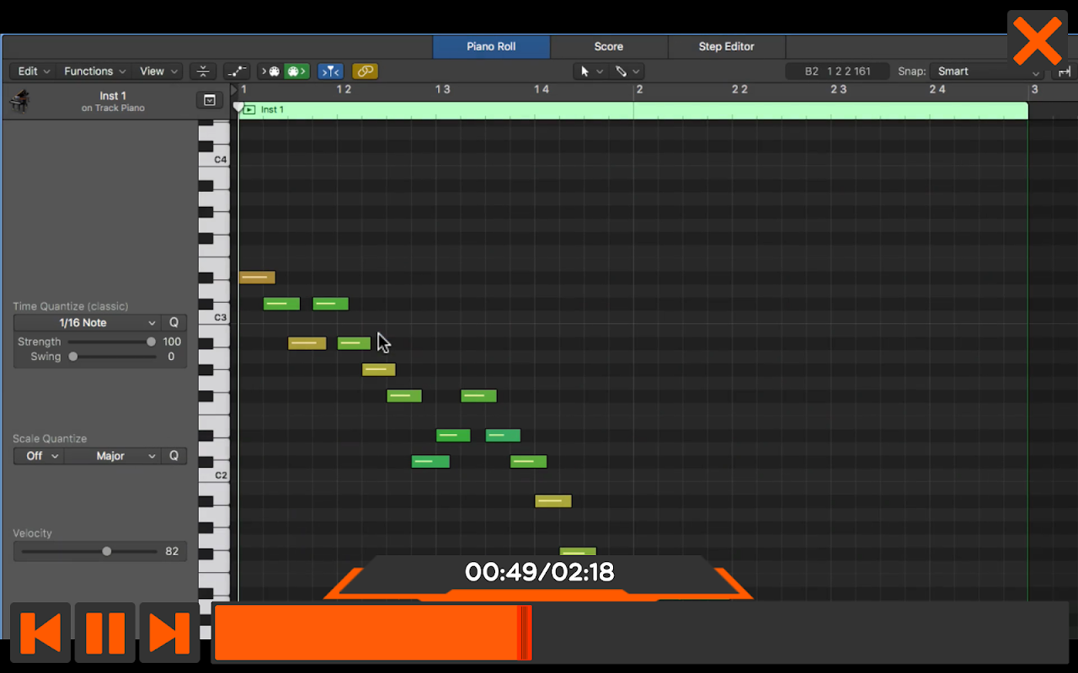Image resolution: width=1078 pixels, height=673 pixels.
Task: Pause the video playback
Action: click(105, 633)
